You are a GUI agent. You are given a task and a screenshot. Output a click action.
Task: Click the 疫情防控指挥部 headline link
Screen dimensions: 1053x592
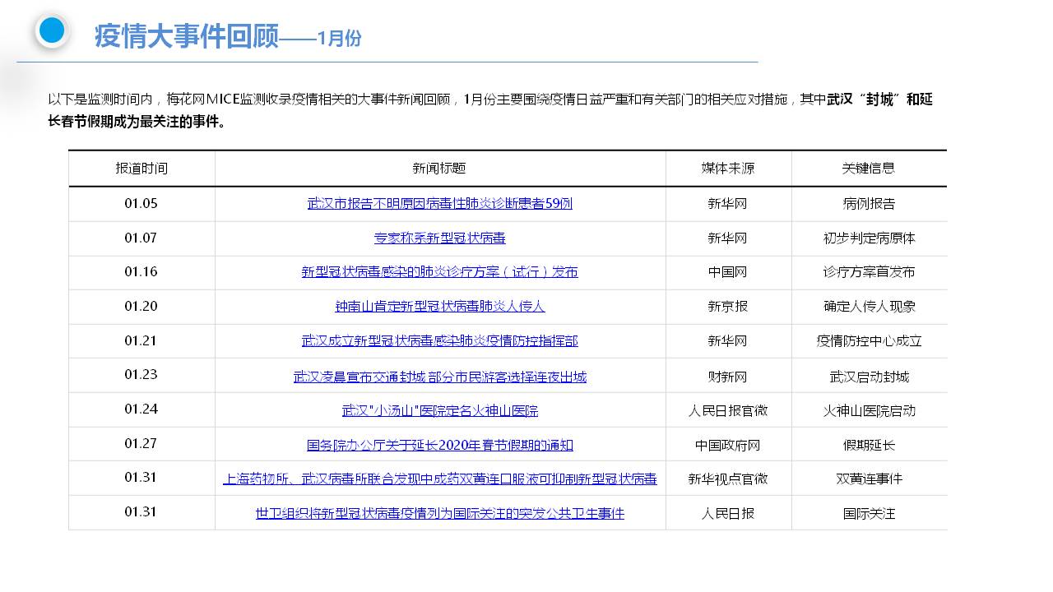point(439,340)
